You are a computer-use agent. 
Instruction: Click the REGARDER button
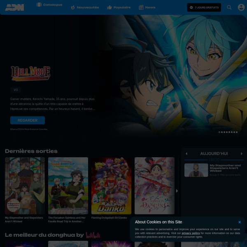[x=28, y=120]
